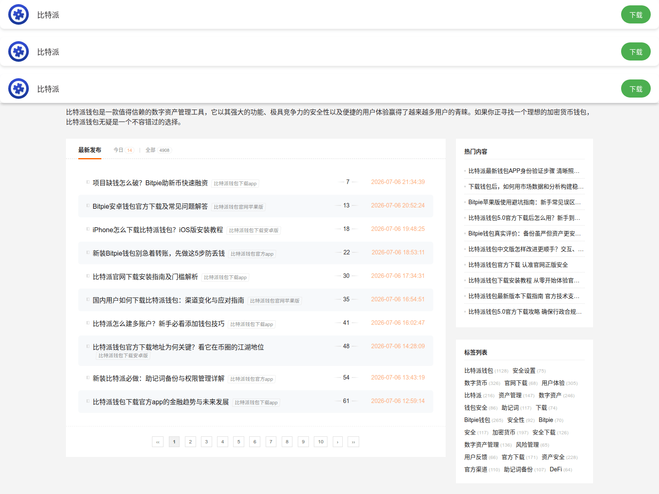Click the 比特派钱包官网苹果版 tag beside Bitpie安卓钱包 article
This screenshot has height=494, width=659.
(x=238, y=207)
